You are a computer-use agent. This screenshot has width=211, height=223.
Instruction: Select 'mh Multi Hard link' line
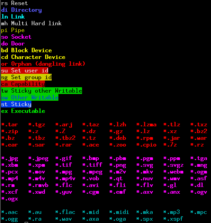point(31,23)
